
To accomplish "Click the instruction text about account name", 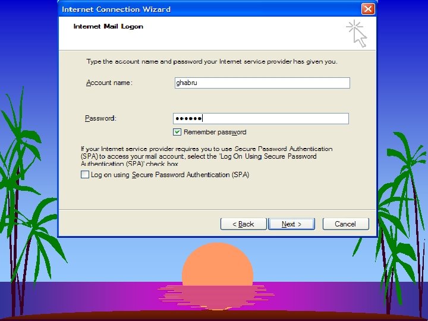I will point(212,62).
